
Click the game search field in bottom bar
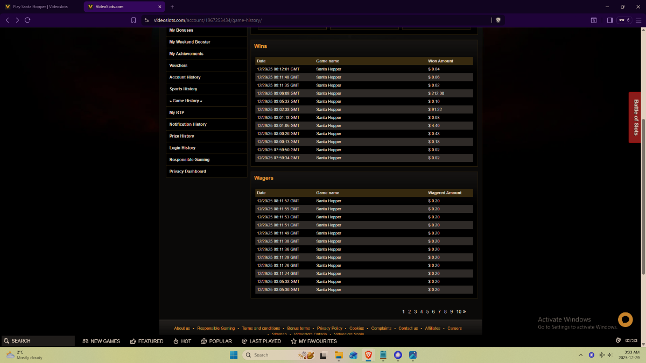tap(38, 341)
